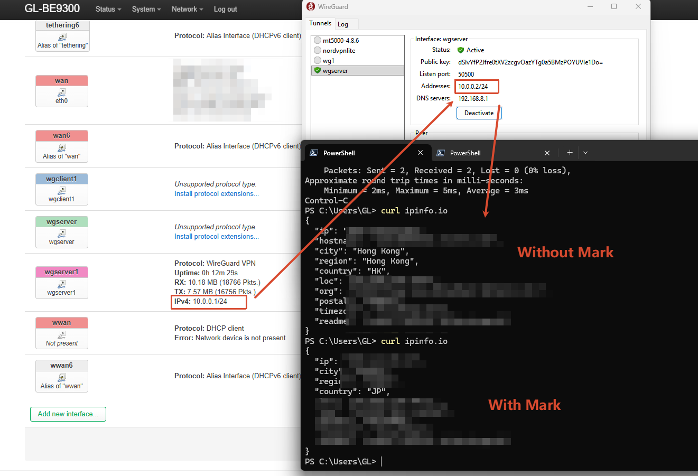698x476 pixels.
Task: Click the address value 10.0.0.2/24
Action: point(473,87)
